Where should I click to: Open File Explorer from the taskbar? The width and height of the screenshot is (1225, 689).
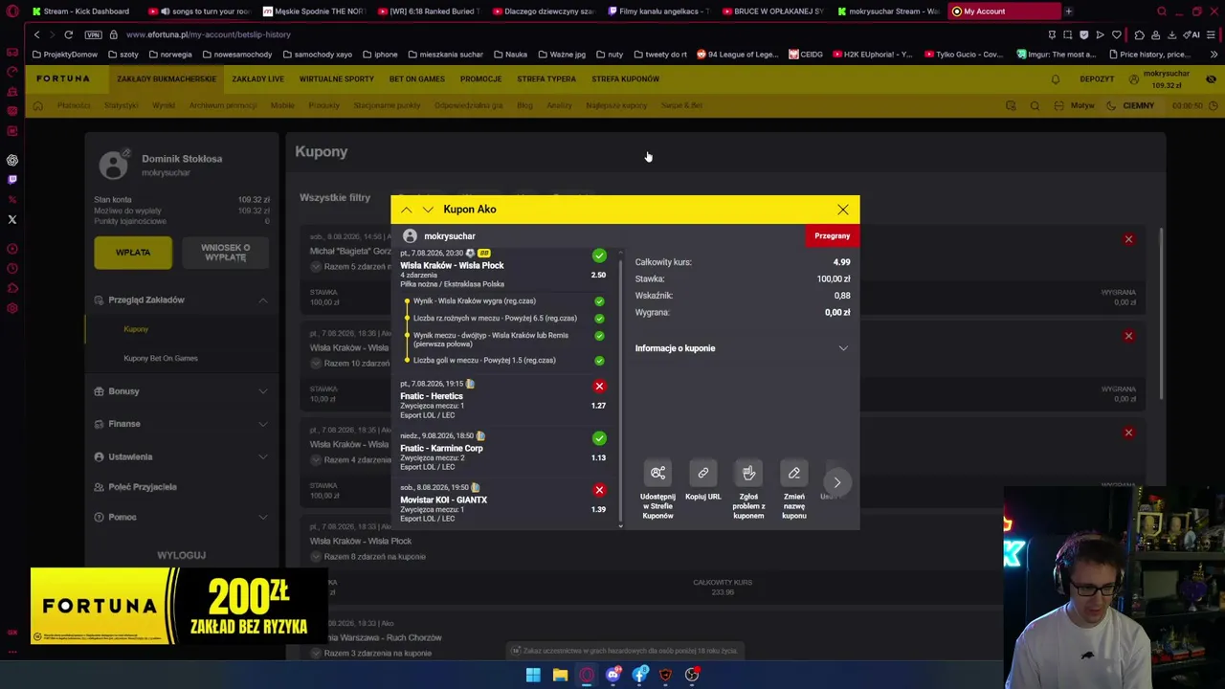pos(560,675)
